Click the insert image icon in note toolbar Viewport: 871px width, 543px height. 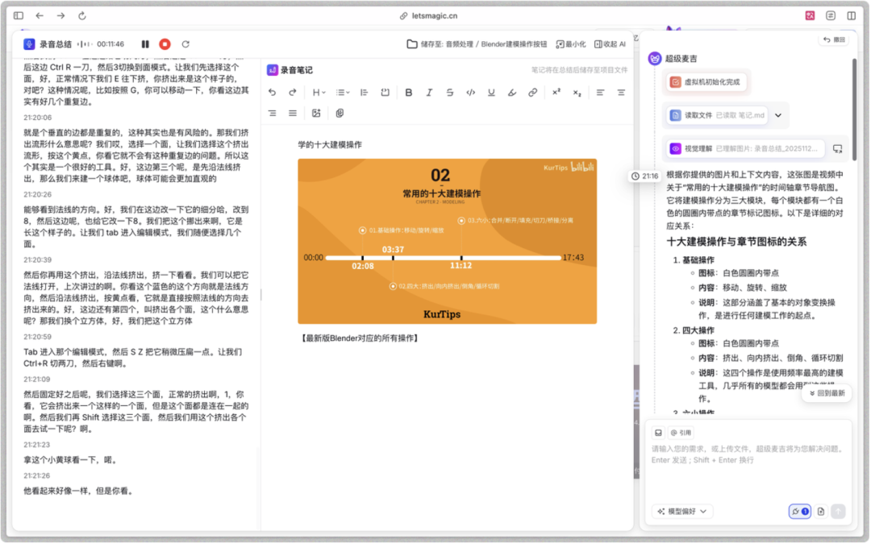tap(317, 114)
